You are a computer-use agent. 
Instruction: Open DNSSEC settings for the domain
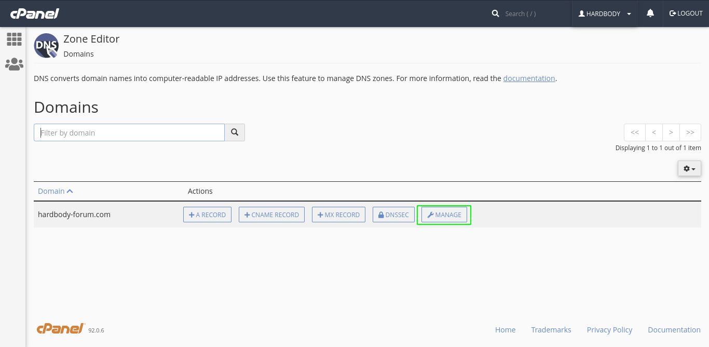[x=393, y=215]
